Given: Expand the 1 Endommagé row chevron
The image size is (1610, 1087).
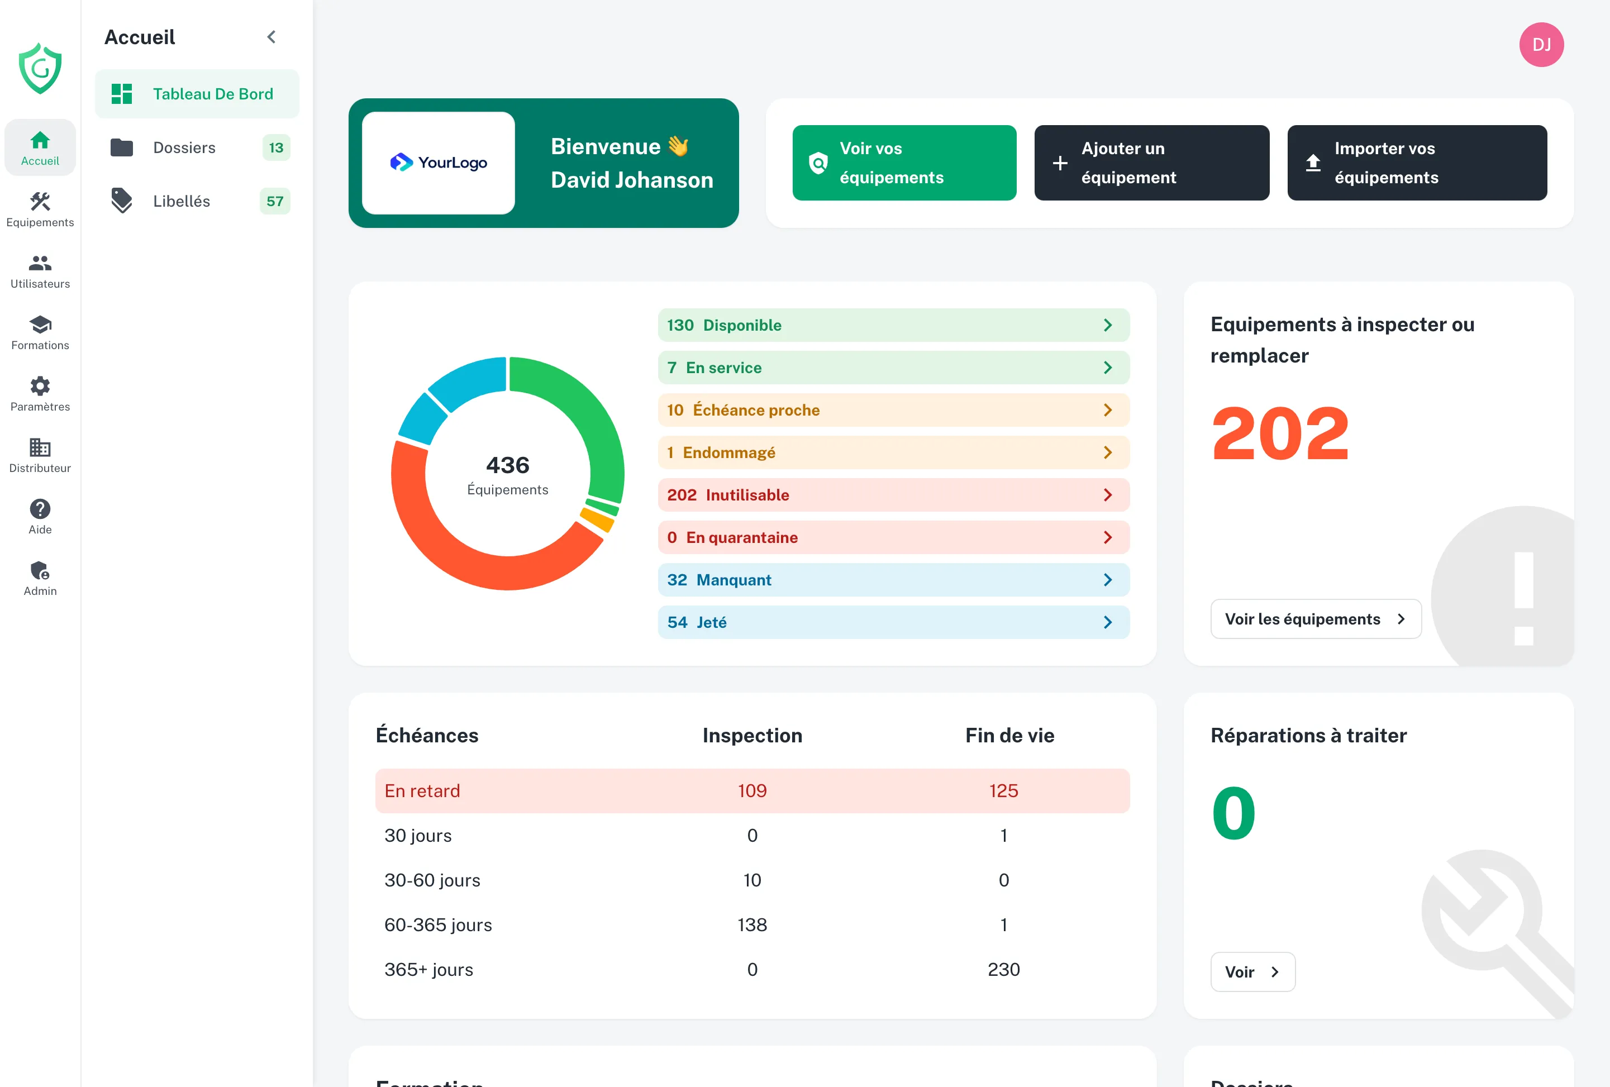Looking at the screenshot, I should [1108, 452].
